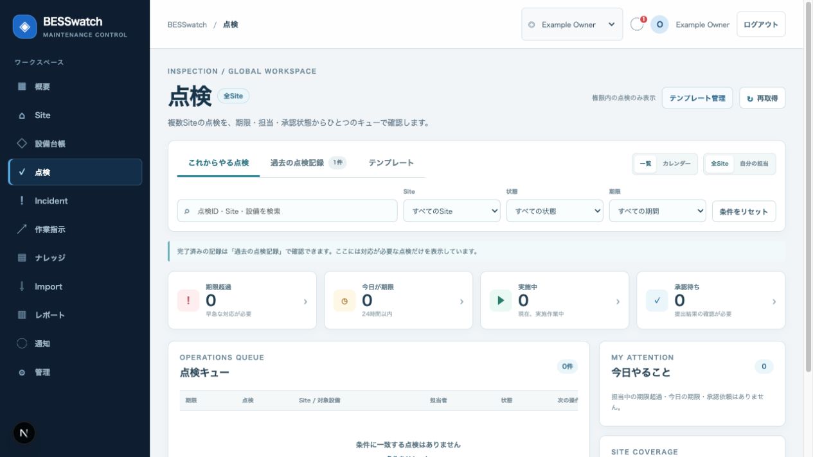Viewport: 813px width, 457px height.
Task: Open レポート in the sidebar
Action: (75, 315)
